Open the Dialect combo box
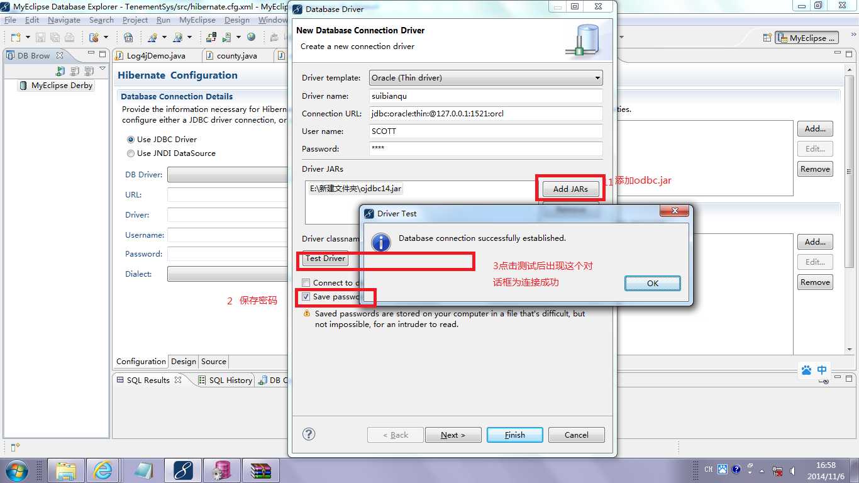This screenshot has height=483, width=859. (228, 274)
